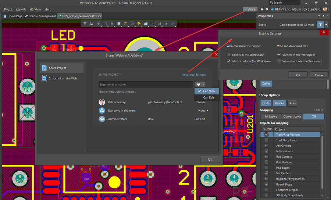Click the Share button in the top bar
The width and height of the screenshot is (331, 200).
pos(250,9)
